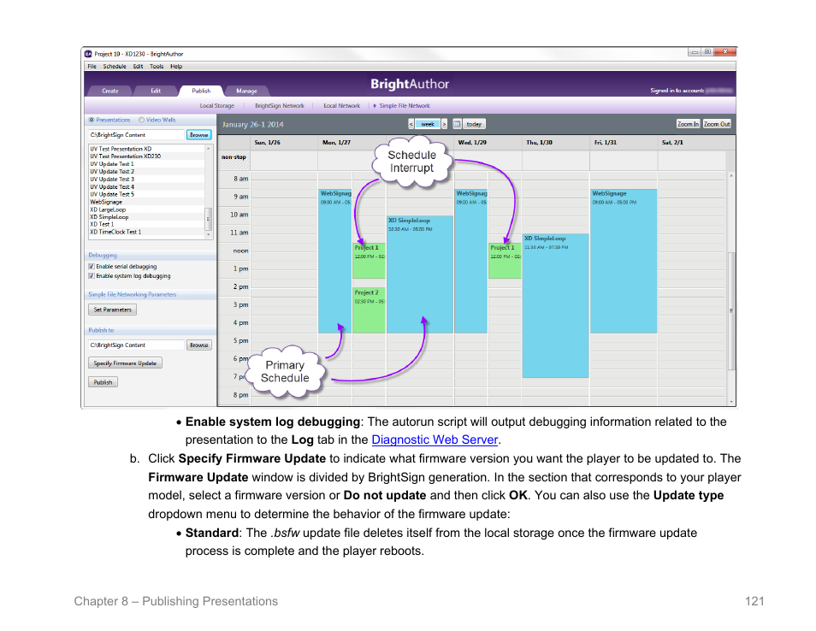
Task: Select WebSignage in presentation list
Action: click(147, 202)
